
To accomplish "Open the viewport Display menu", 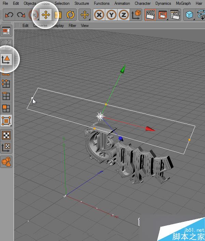I will (58, 26).
